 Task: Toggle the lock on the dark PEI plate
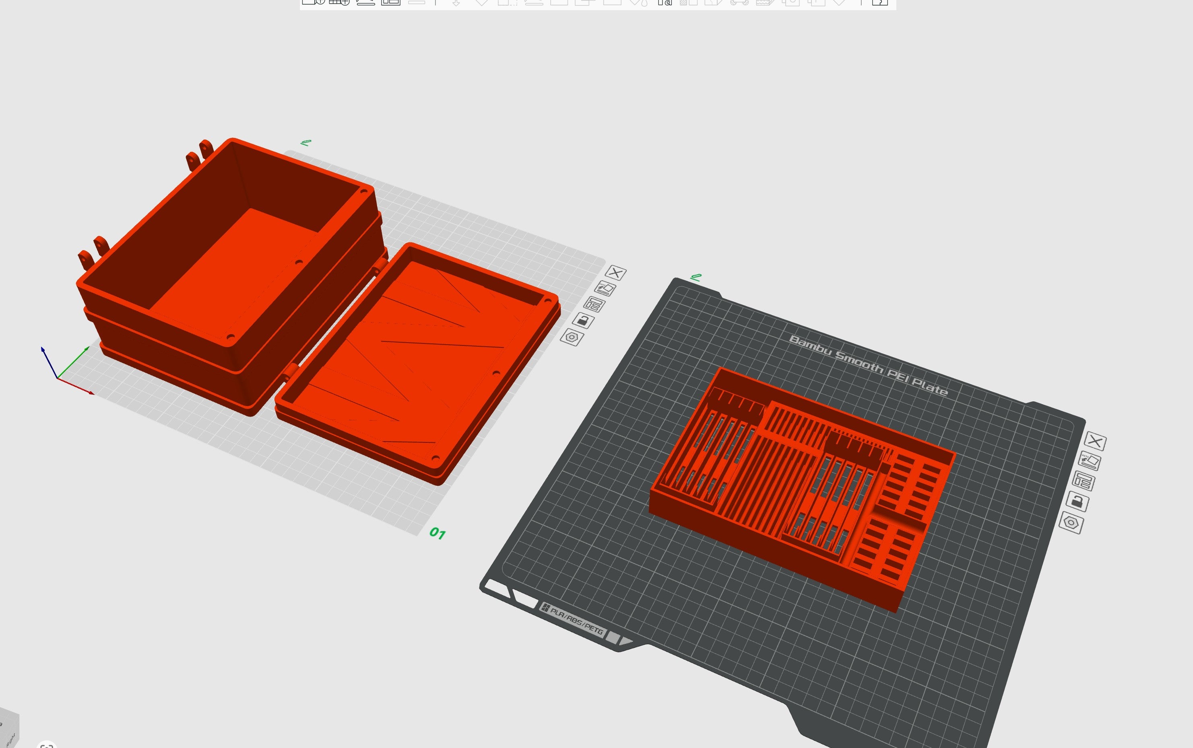point(1077,501)
